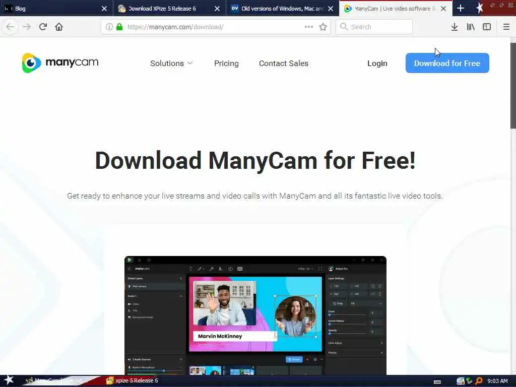Image resolution: width=516 pixels, height=387 pixels.
Task: Close the Download XPize 5 Release 6 tab
Action: point(217,9)
